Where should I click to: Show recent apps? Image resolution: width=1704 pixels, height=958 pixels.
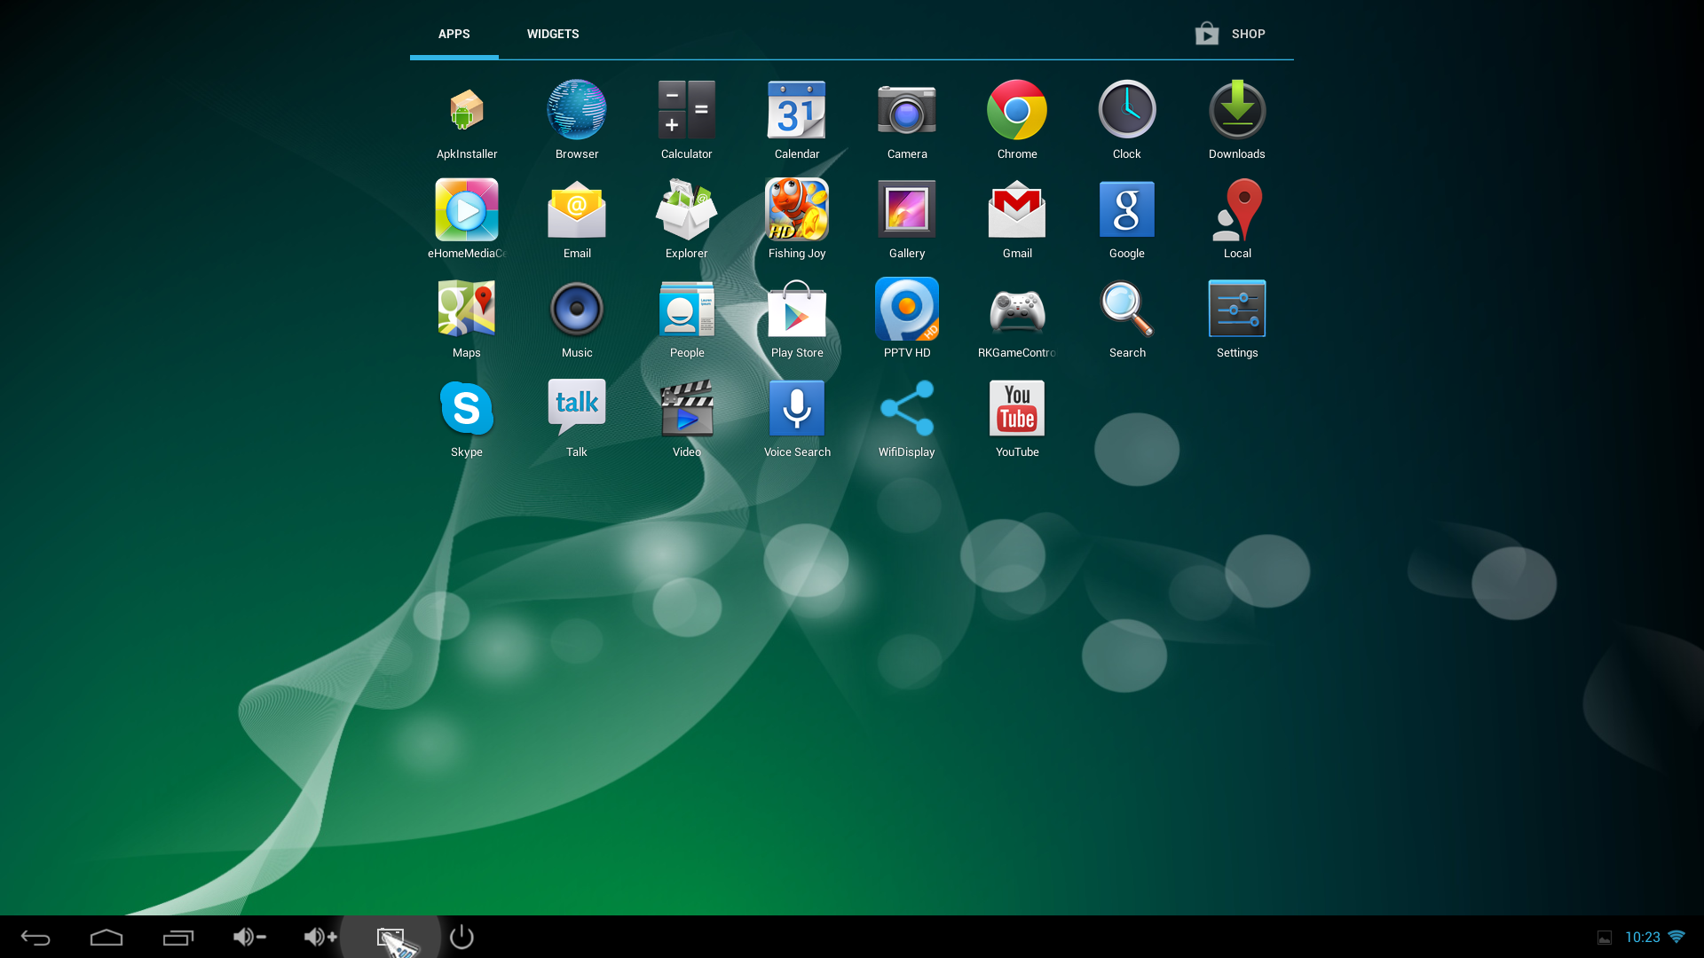click(x=177, y=938)
